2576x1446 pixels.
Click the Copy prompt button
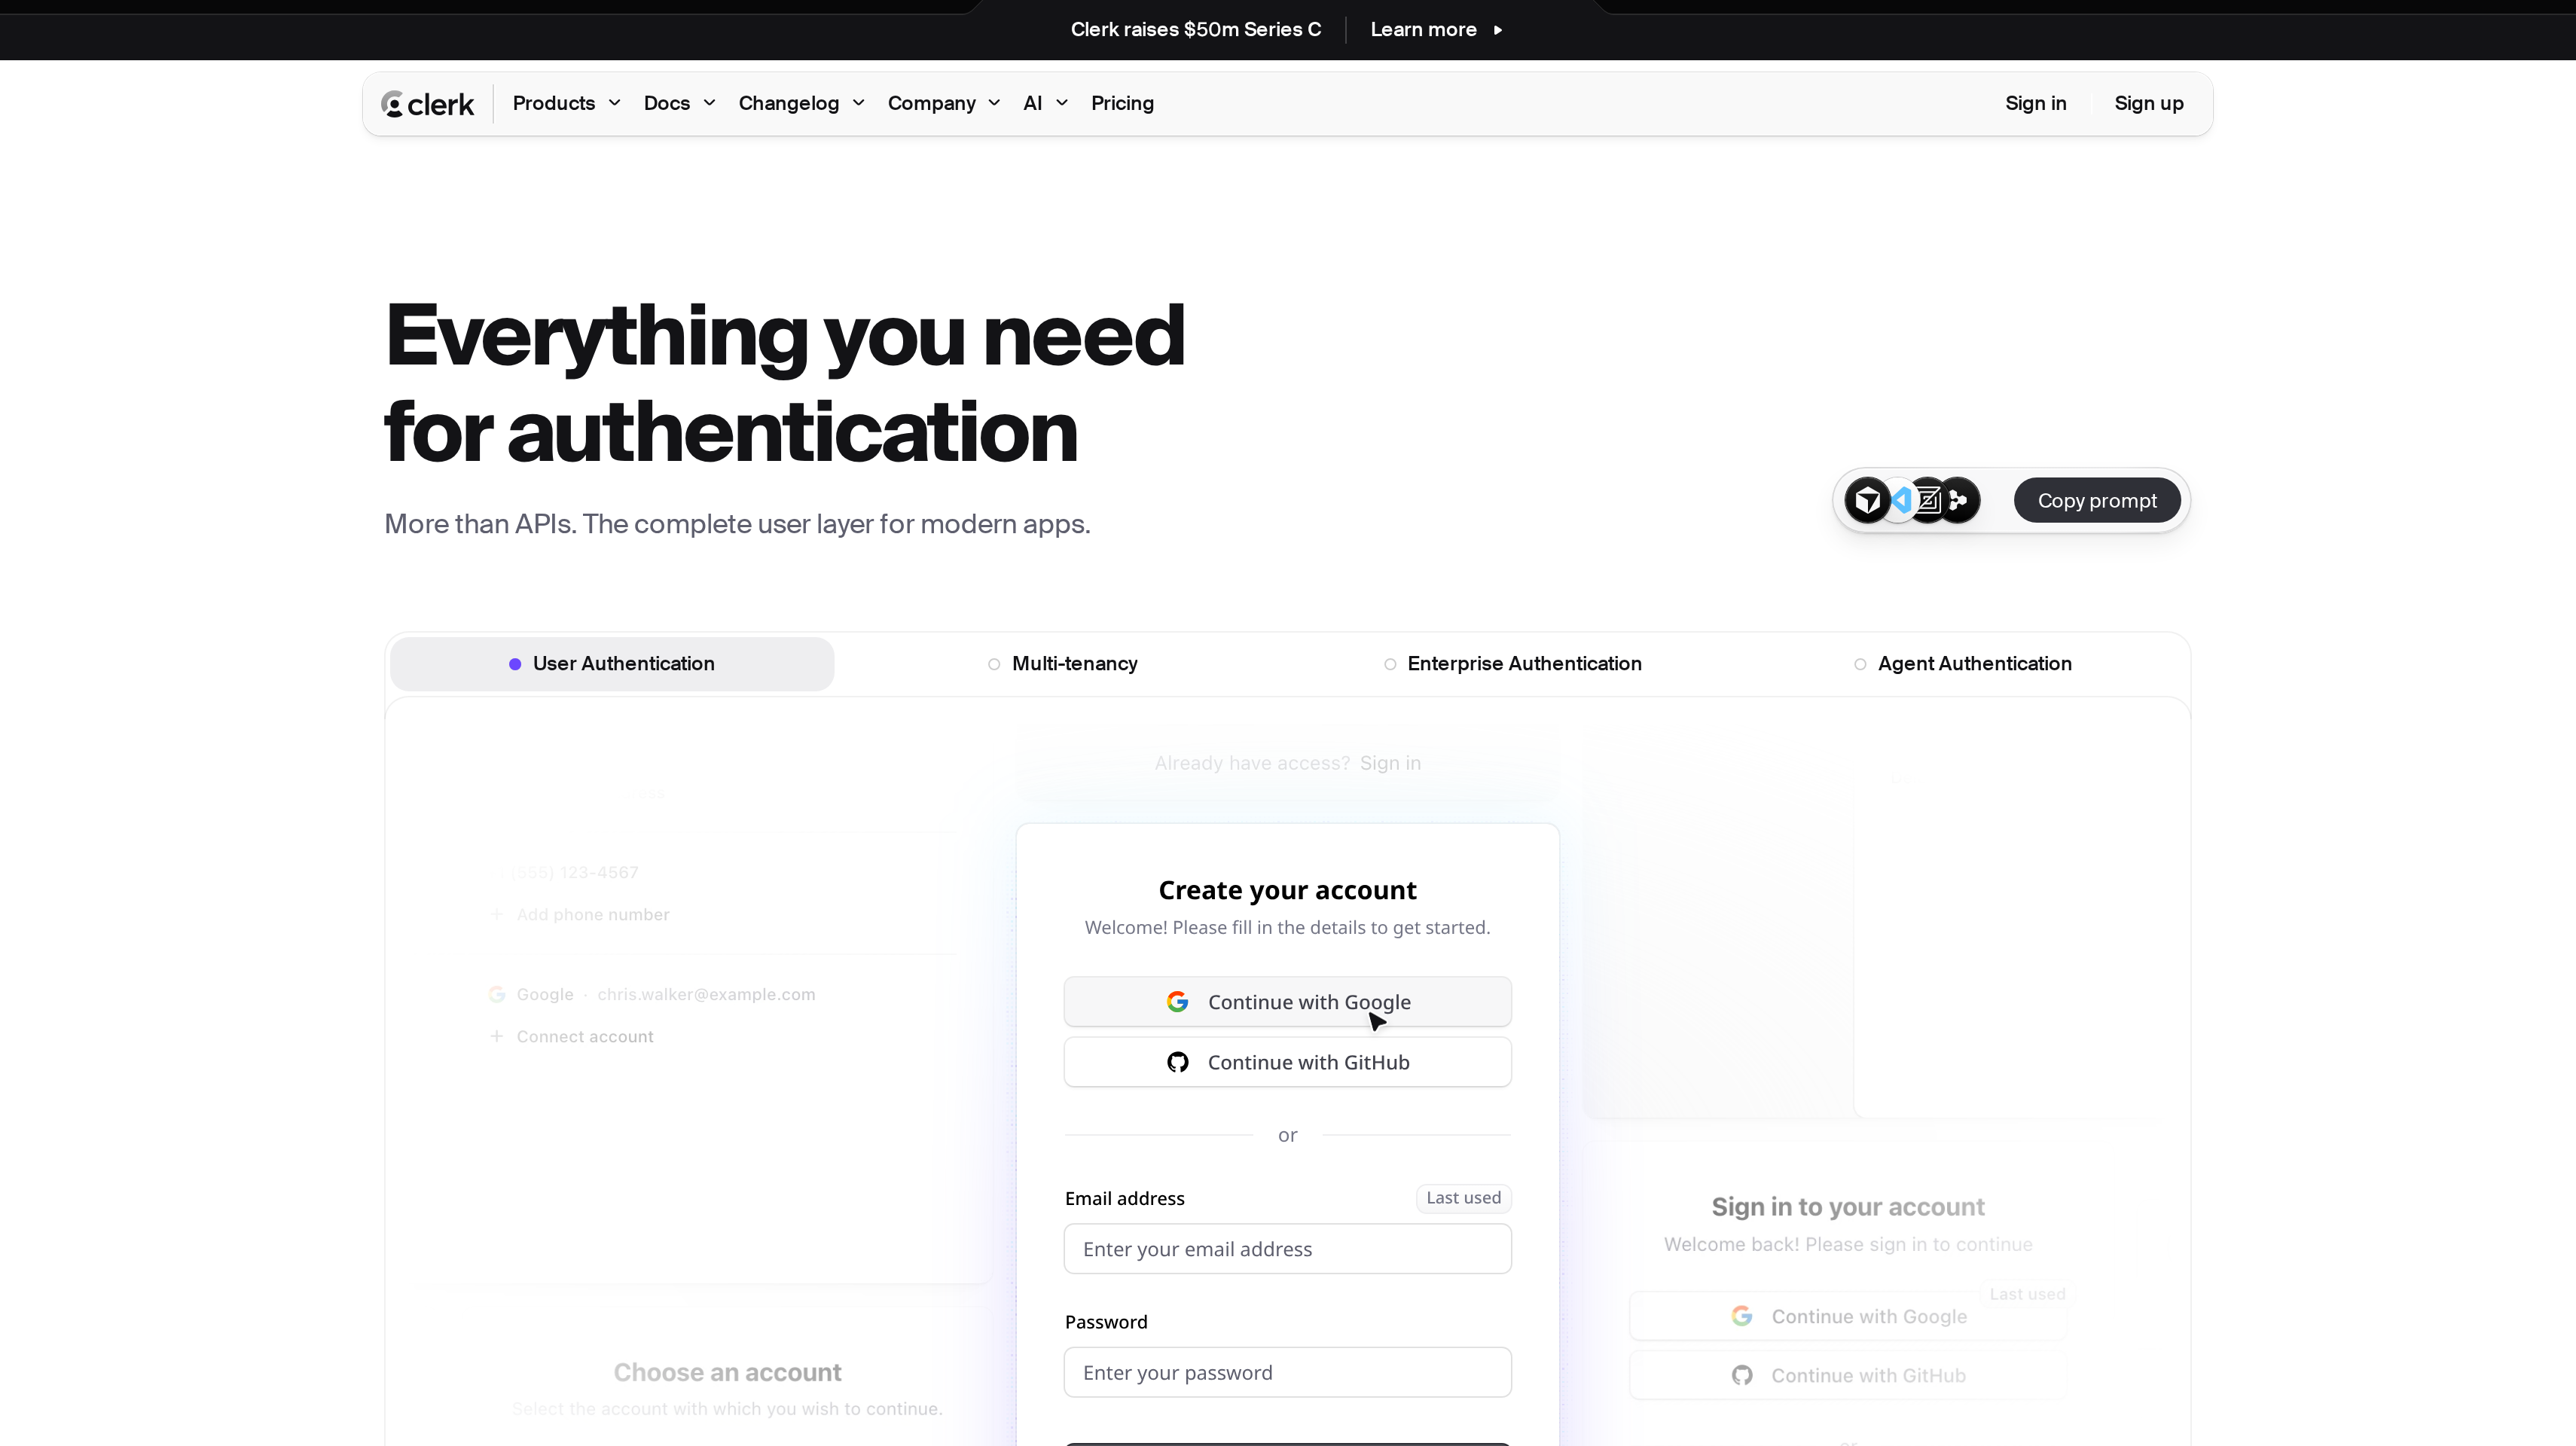pyautogui.click(x=2097, y=500)
